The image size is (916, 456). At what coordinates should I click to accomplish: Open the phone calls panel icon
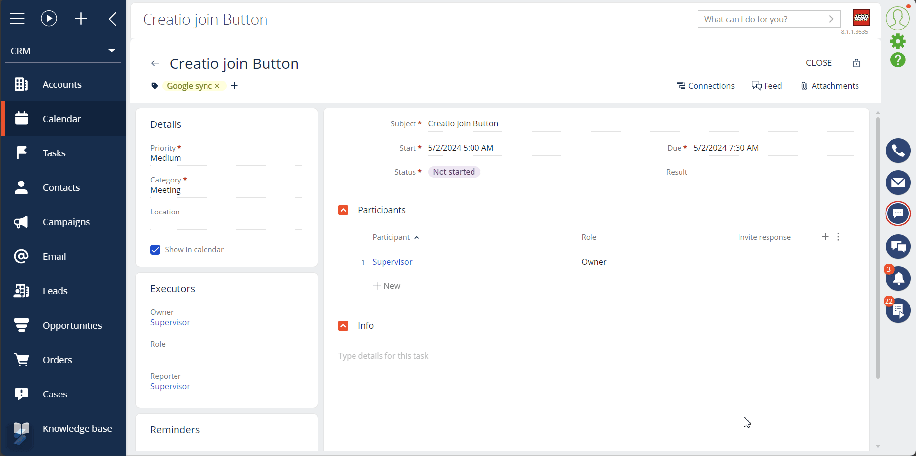point(898,151)
